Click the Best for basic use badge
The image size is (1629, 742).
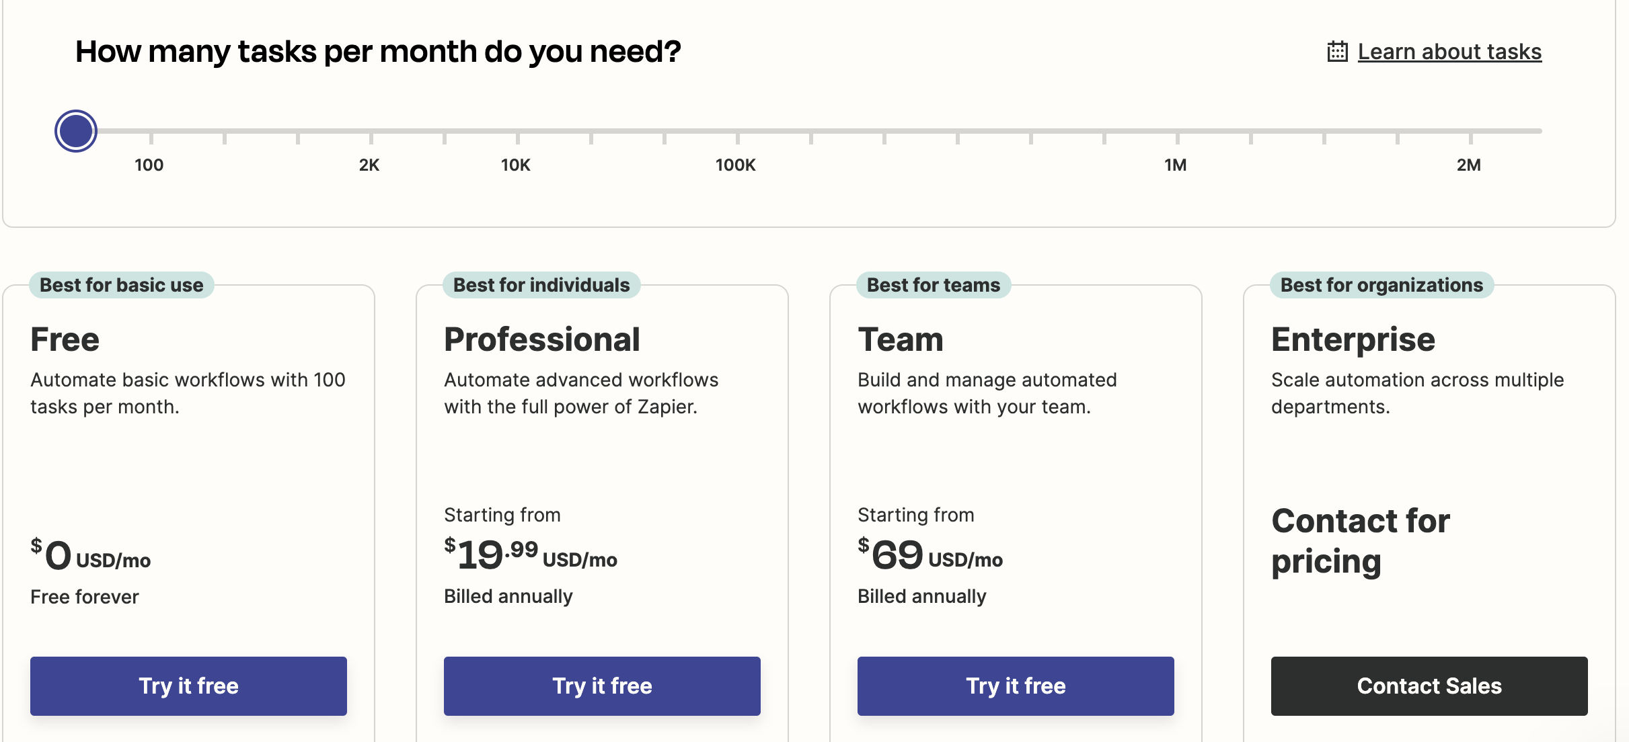(122, 285)
